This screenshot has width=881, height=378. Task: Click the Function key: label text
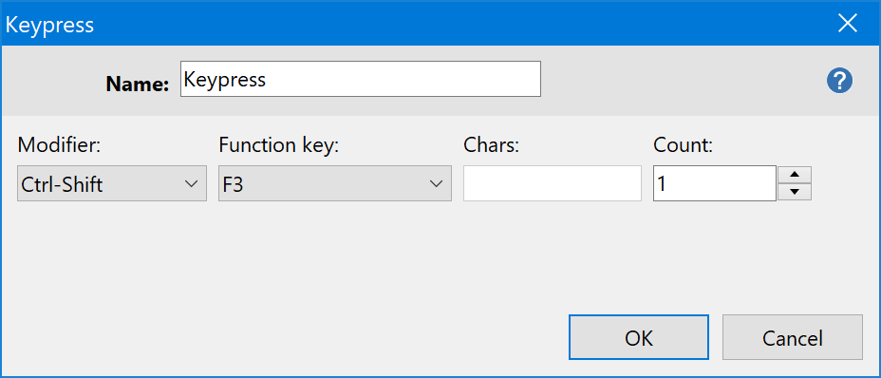tap(279, 145)
